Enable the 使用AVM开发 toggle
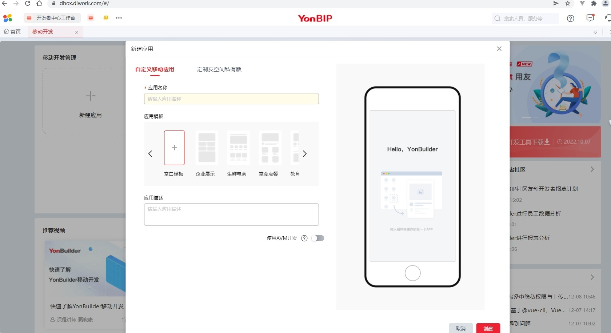The image size is (611, 333). [318, 238]
